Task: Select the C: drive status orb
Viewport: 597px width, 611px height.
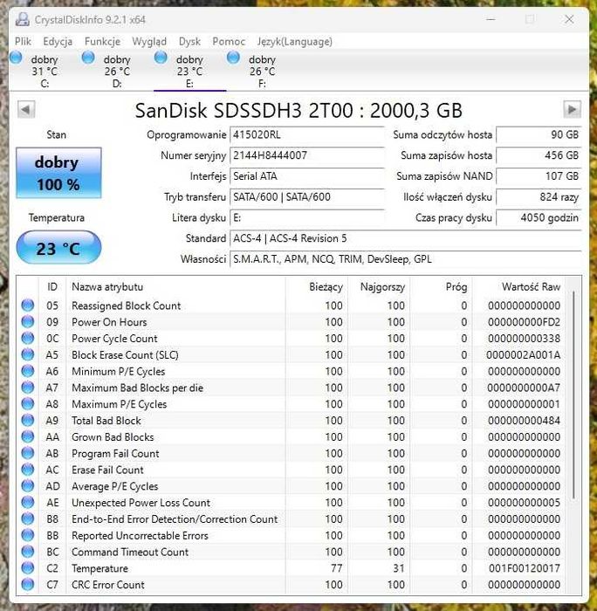Action: 16,58
